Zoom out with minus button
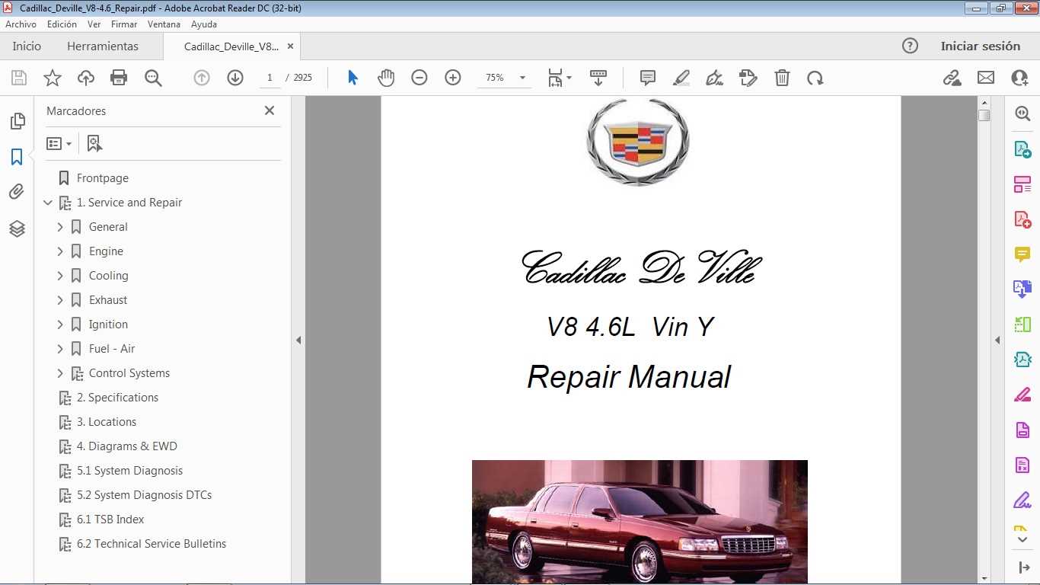The width and height of the screenshot is (1040, 585). coord(420,78)
